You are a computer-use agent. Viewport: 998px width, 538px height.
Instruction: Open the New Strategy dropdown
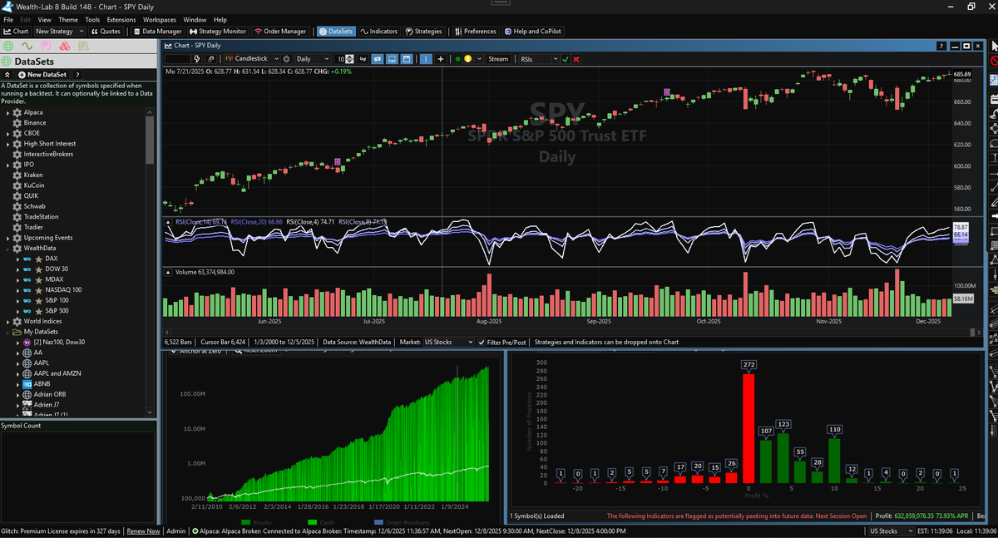point(60,32)
